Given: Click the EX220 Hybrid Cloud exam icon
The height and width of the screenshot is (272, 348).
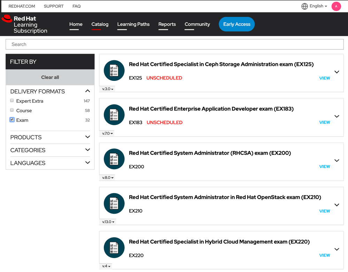Looking at the screenshot, I should pos(114,248).
